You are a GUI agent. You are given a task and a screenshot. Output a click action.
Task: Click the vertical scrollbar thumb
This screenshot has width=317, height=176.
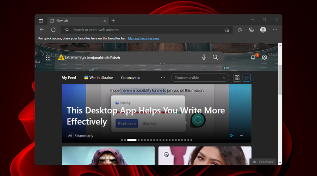(x=280, y=80)
